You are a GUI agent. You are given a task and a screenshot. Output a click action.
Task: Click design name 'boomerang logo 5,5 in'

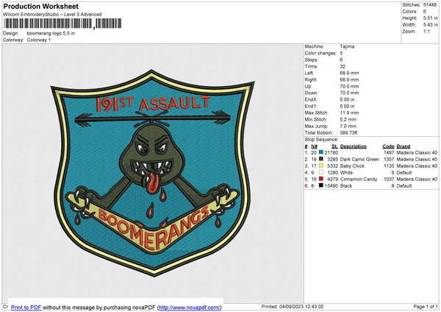click(x=51, y=33)
